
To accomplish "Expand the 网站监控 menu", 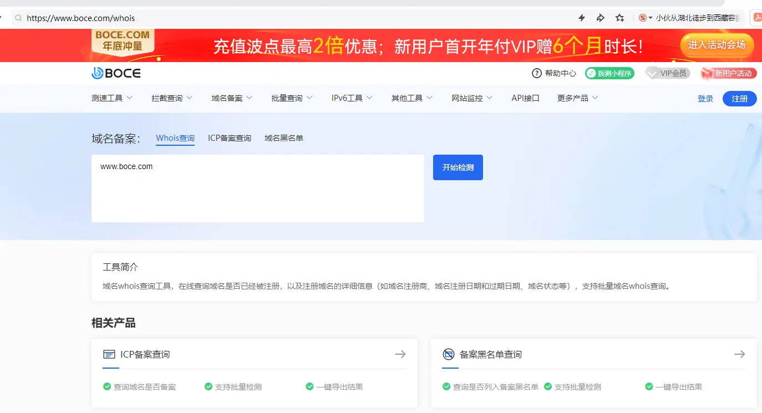I will (472, 98).
